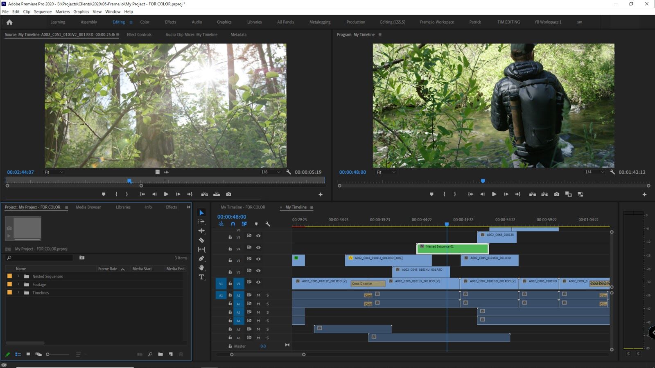Open the Sequence menu
655x368 pixels.
43,11
